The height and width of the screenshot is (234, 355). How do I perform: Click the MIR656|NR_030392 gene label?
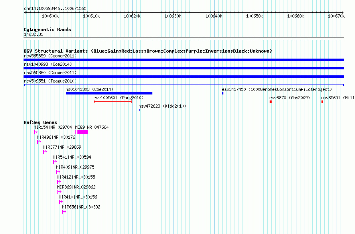(x=81, y=207)
